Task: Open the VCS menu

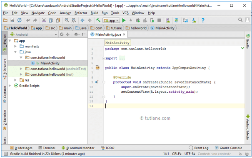Action: click(125, 13)
